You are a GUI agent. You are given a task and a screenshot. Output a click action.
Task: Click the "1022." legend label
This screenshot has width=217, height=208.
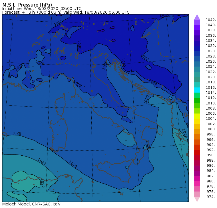pos(211,72)
